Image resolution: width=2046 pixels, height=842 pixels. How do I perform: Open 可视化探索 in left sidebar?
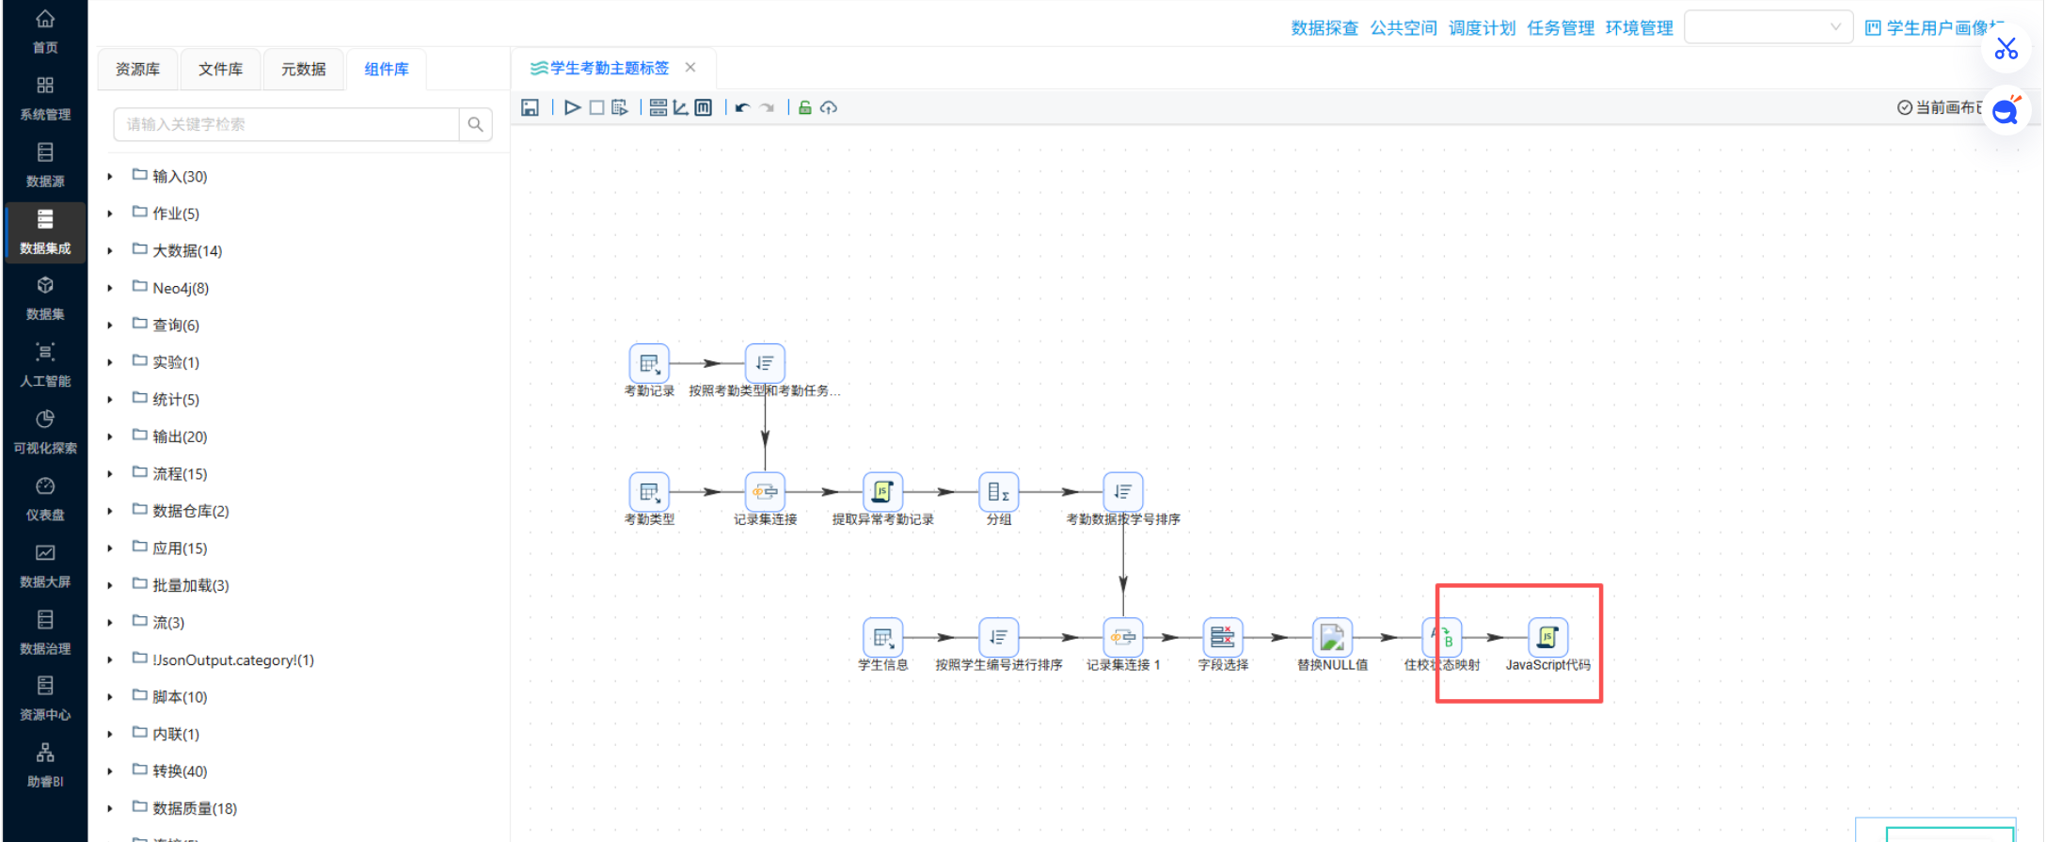point(45,432)
